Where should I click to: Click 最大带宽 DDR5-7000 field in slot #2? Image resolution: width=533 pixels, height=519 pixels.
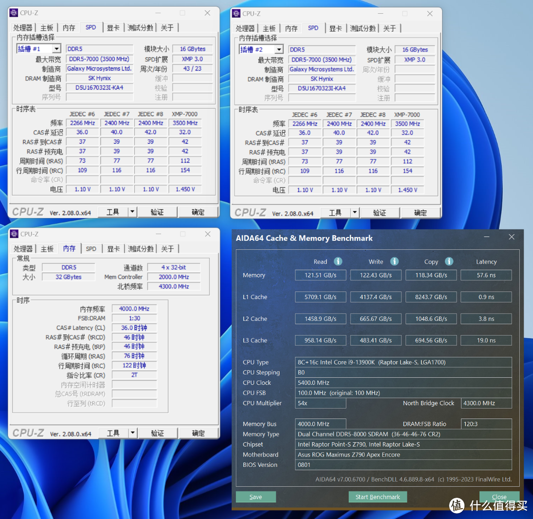pos(322,60)
